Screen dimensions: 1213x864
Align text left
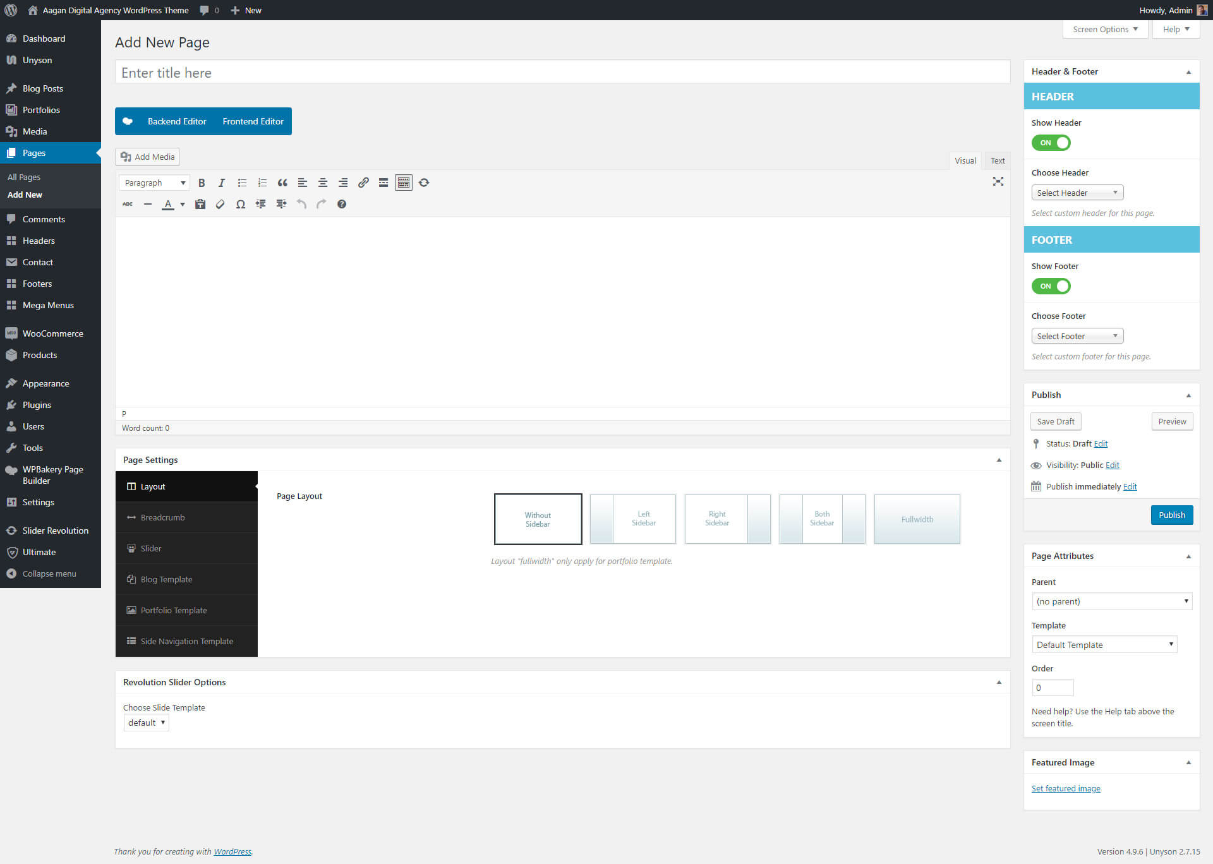tap(303, 183)
